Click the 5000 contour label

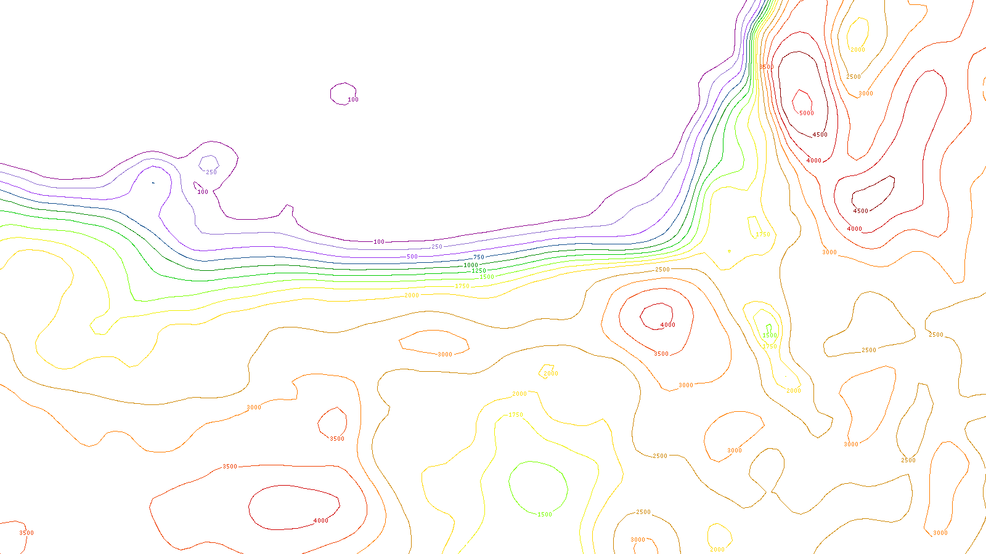point(806,113)
